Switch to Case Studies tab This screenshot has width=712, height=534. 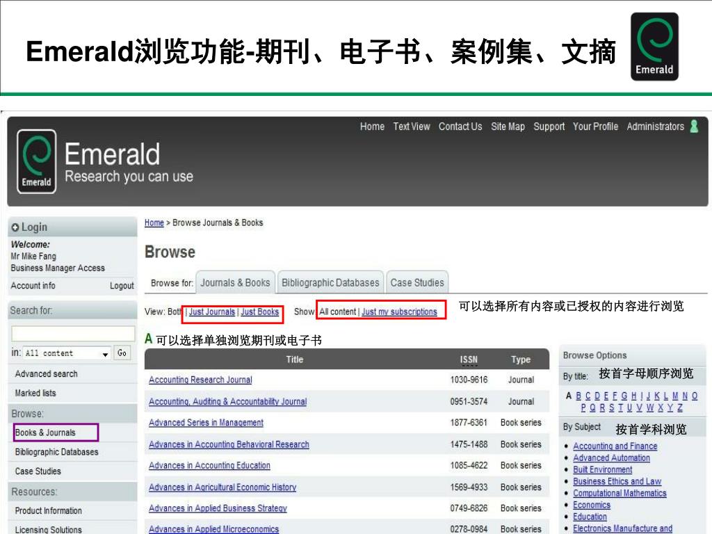tap(417, 282)
